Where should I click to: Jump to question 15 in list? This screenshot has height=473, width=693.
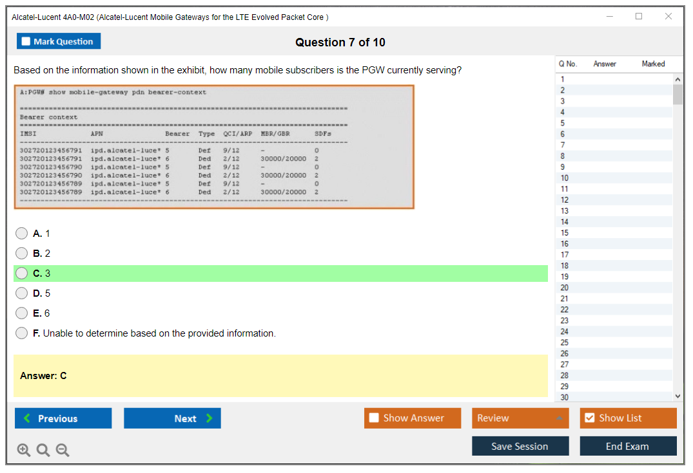click(565, 233)
